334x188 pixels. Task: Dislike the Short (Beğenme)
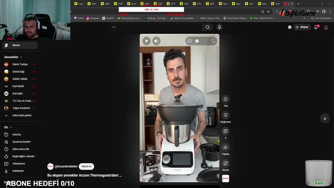click(225, 115)
